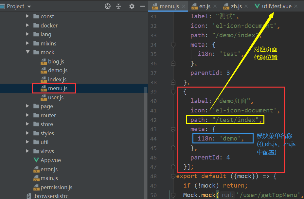Open the Project view dropdown
This screenshot has height=199, width=304.
[29, 6]
